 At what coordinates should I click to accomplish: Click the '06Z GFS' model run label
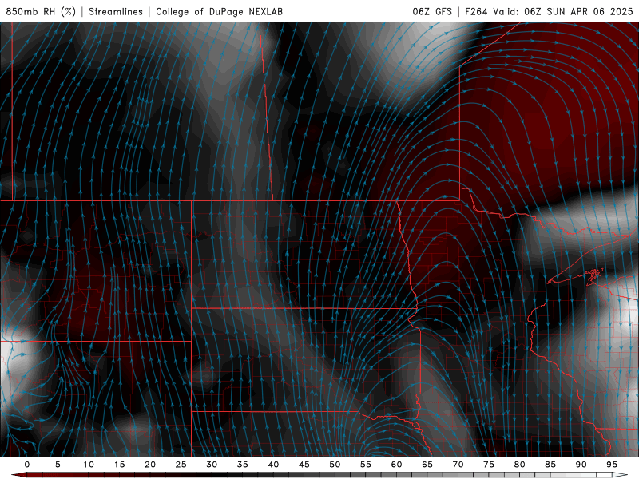(x=432, y=11)
